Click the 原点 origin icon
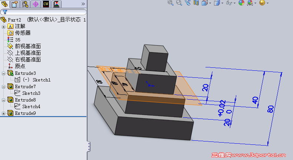 tap(10, 66)
